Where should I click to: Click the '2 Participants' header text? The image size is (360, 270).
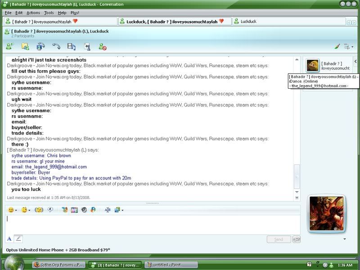(x=23, y=36)
